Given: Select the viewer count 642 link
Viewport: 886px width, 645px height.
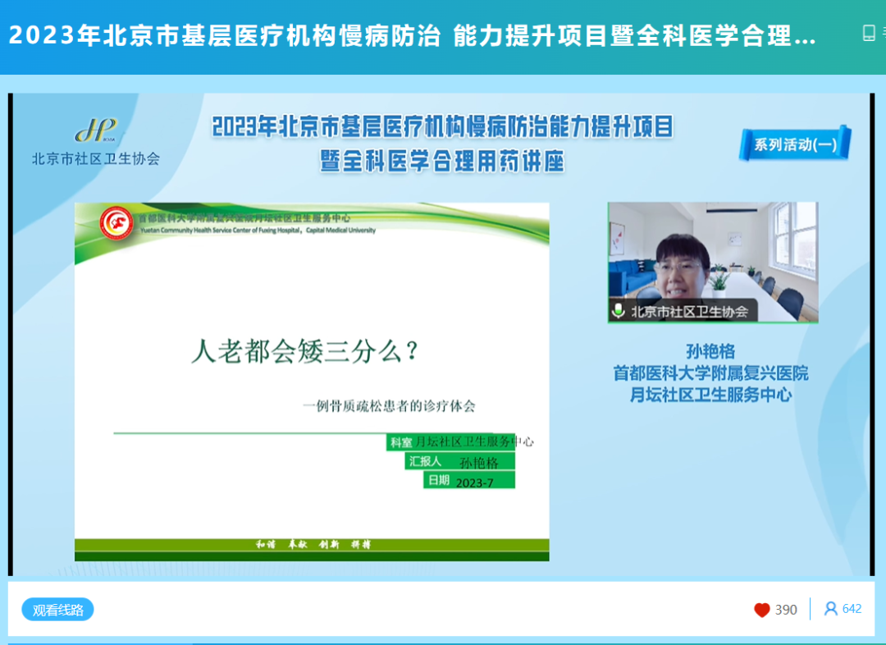Looking at the screenshot, I should point(850,609).
